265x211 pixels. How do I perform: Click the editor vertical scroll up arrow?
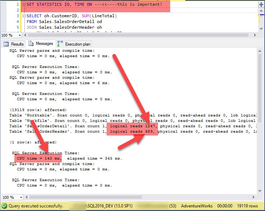point(261,11)
